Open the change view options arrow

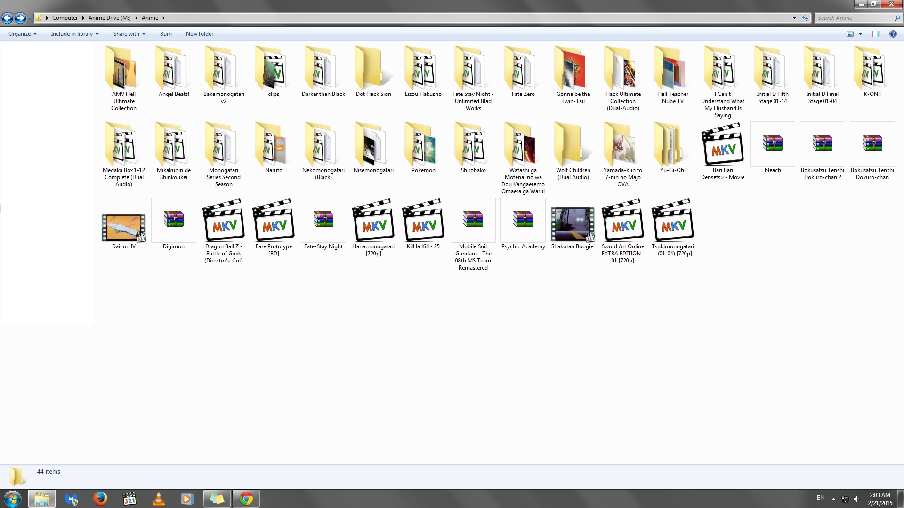click(x=860, y=34)
